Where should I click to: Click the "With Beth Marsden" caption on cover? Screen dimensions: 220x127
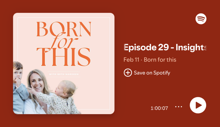click(64, 74)
